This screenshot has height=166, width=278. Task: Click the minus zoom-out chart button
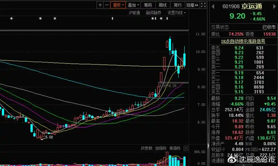click(x=107, y=5)
